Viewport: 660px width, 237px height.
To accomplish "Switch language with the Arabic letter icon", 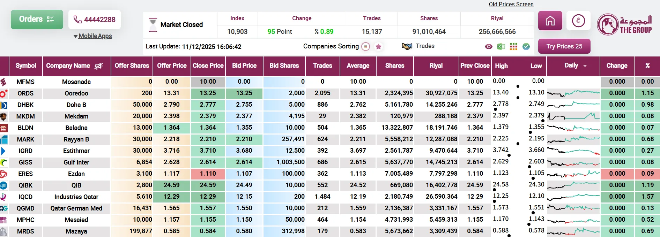I will 578,21.
